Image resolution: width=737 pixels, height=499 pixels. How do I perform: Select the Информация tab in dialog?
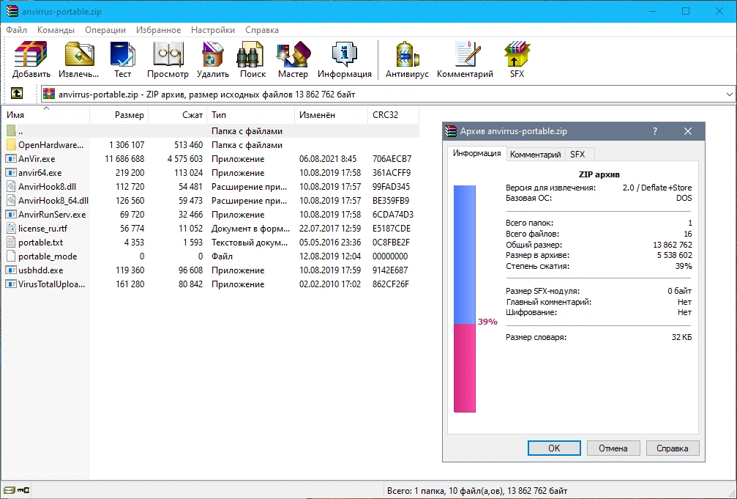pos(476,153)
